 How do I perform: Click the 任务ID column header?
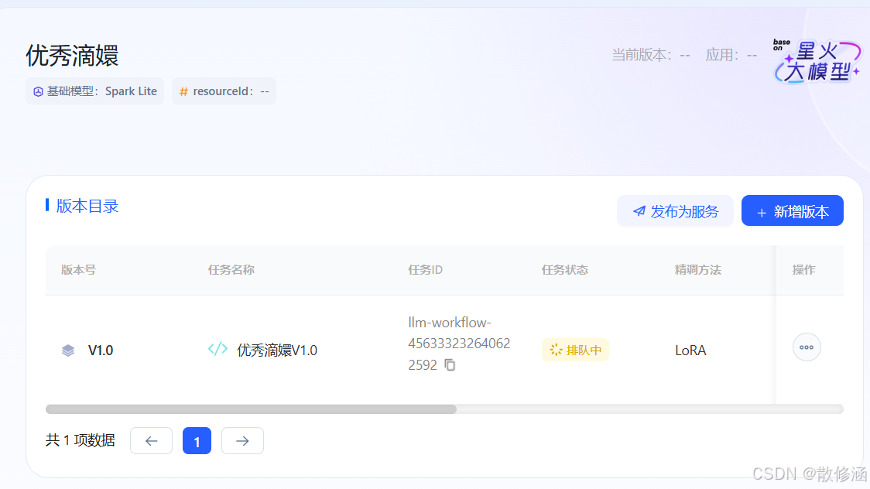click(x=425, y=270)
